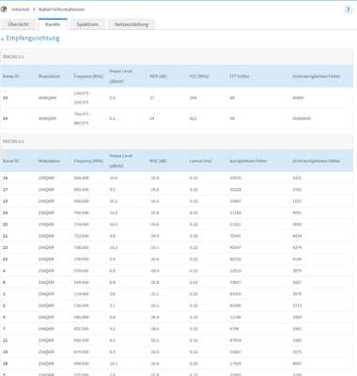The width and height of the screenshot is (357, 376).
Task: Click frequency 602.000 cell
Action: (82, 329)
